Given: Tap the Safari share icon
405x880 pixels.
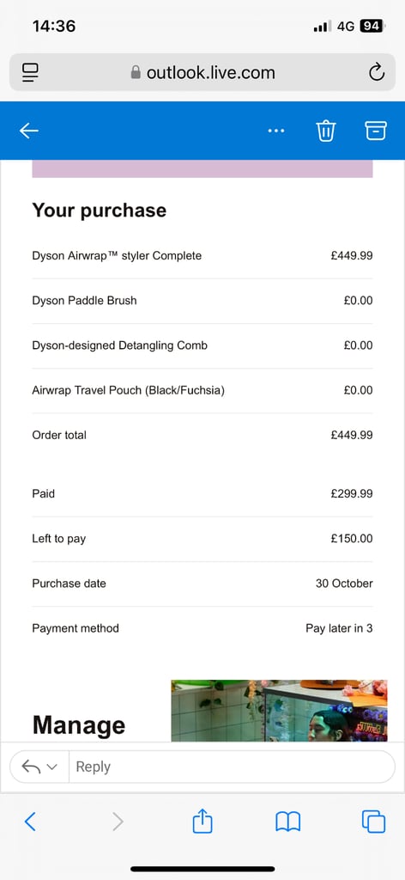Looking at the screenshot, I should pos(202,822).
